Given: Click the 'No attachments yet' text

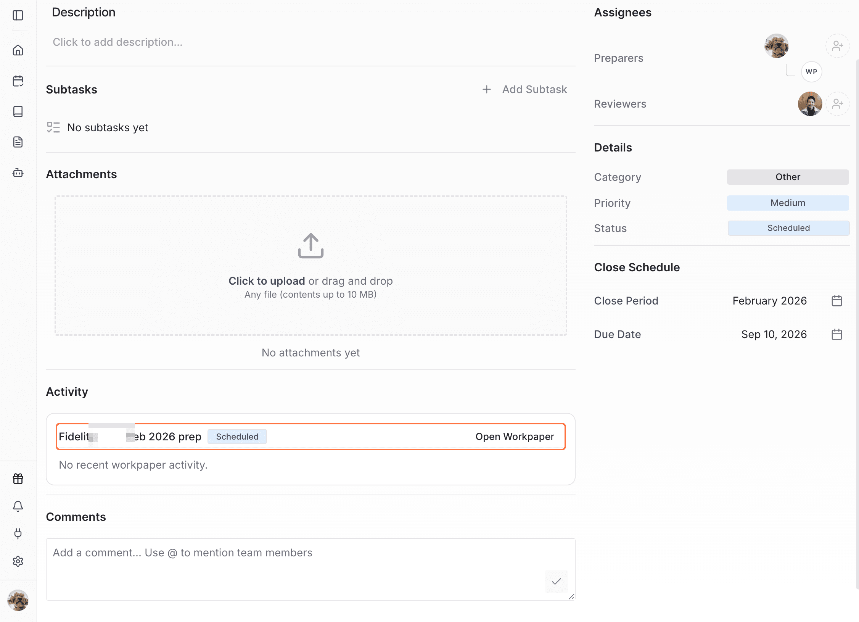Looking at the screenshot, I should [310, 353].
